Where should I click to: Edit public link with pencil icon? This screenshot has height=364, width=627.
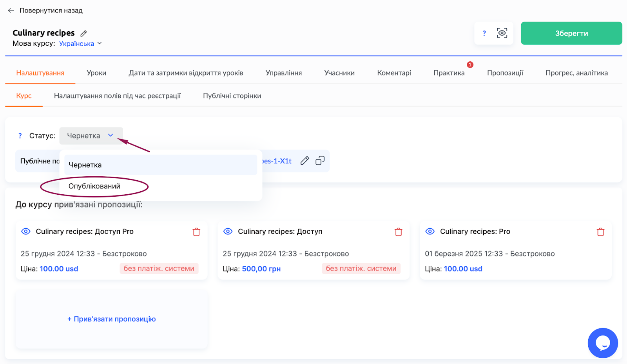pos(305,161)
